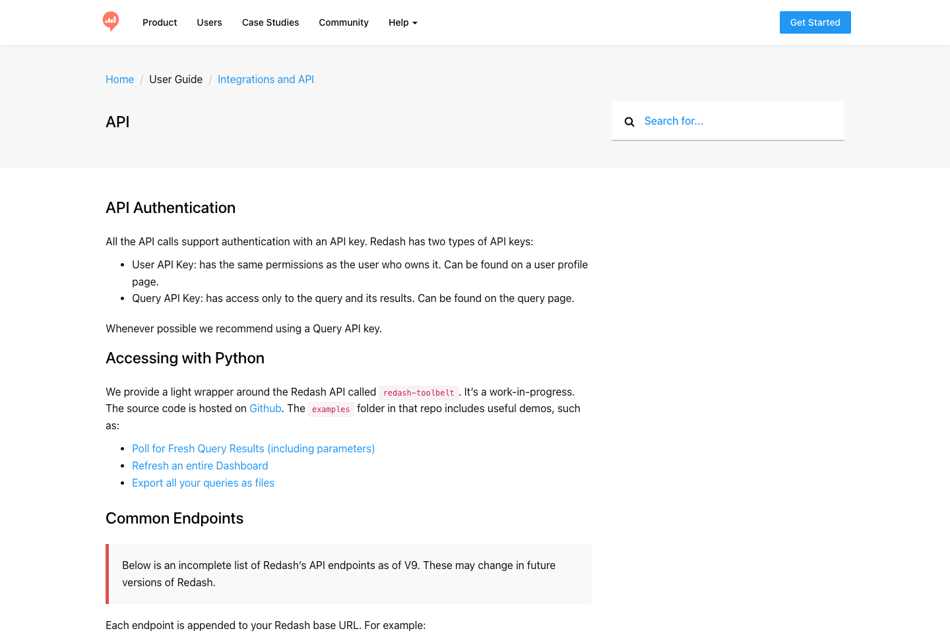Open Refresh an entire Dashboard example
Screen dimensions: 950x633
pyautogui.click(x=200, y=466)
